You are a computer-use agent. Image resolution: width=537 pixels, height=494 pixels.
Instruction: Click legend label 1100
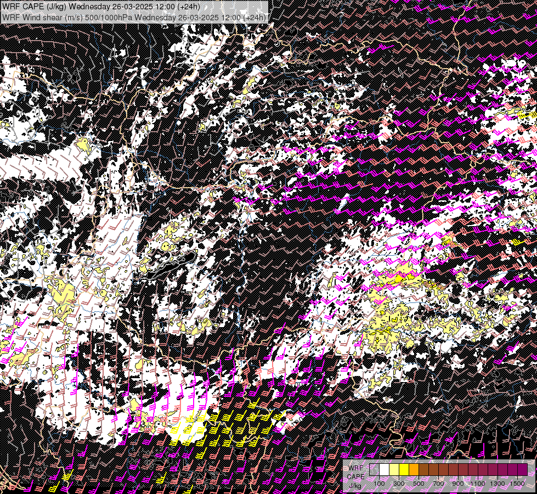pos(477,484)
